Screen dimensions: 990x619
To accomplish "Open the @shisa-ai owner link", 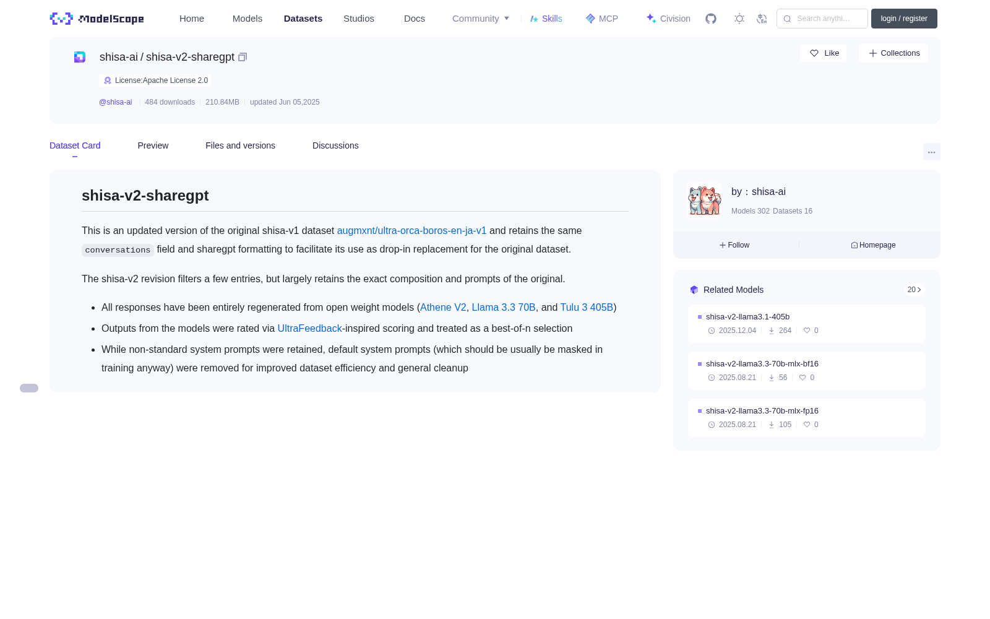I will point(116,102).
